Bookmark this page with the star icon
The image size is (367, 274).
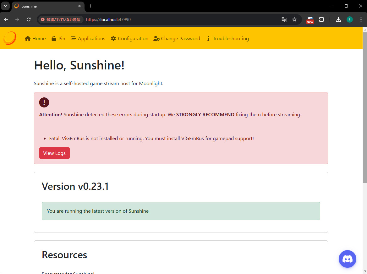[294, 19]
